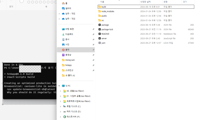Screen dimensions: 203x120
Task: Click the 4KB size of README
Action: (x=192, y=34)
